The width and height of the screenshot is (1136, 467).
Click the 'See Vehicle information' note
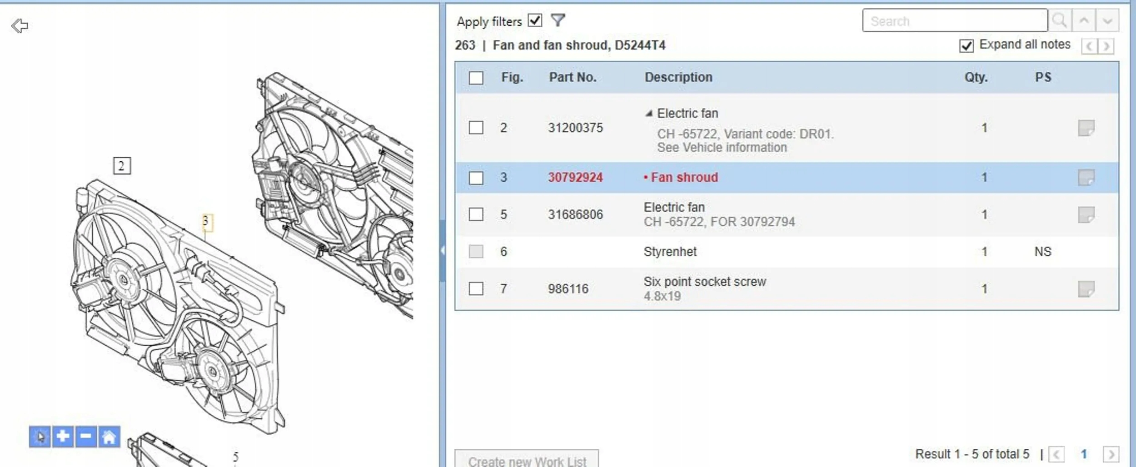click(x=722, y=148)
